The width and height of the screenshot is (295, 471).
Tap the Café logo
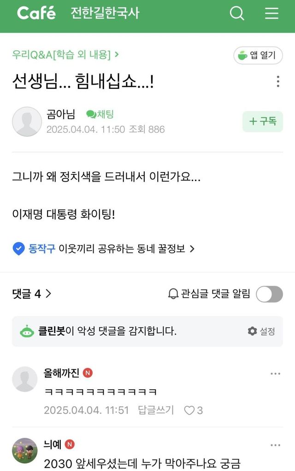pos(36,13)
